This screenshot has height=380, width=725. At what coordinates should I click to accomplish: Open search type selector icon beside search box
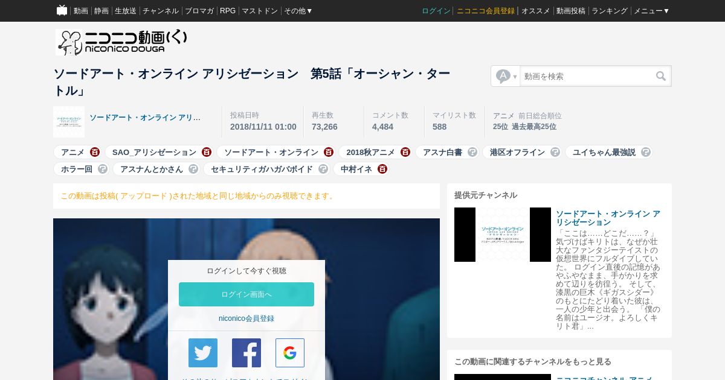506,76
